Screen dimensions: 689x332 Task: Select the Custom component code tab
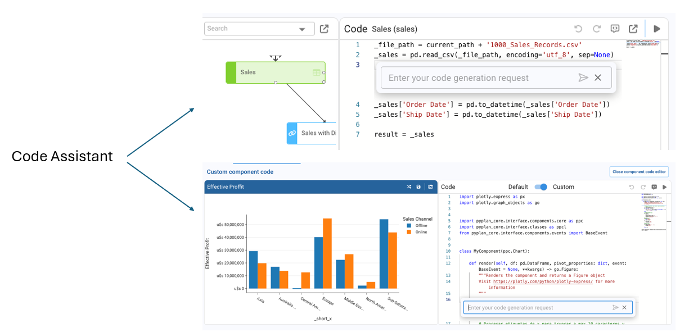coord(240,171)
